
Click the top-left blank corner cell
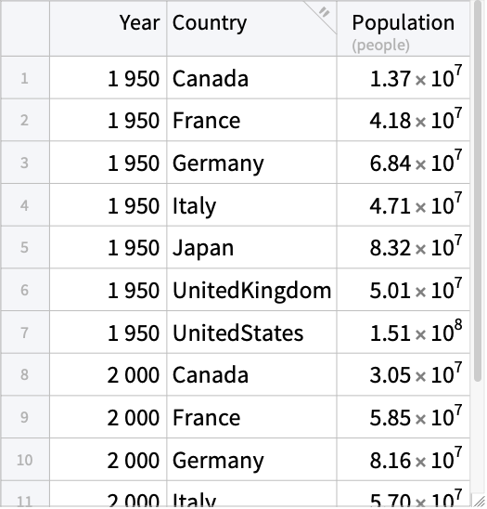tap(25, 29)
